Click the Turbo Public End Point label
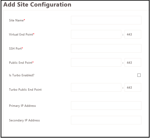This screenshot has height=138, width=150. 25,90
